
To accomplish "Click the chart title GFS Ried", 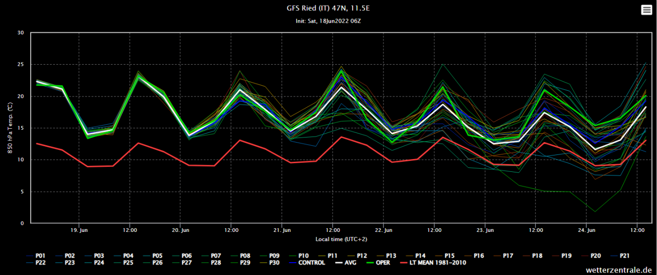I will tap(328, 9).
